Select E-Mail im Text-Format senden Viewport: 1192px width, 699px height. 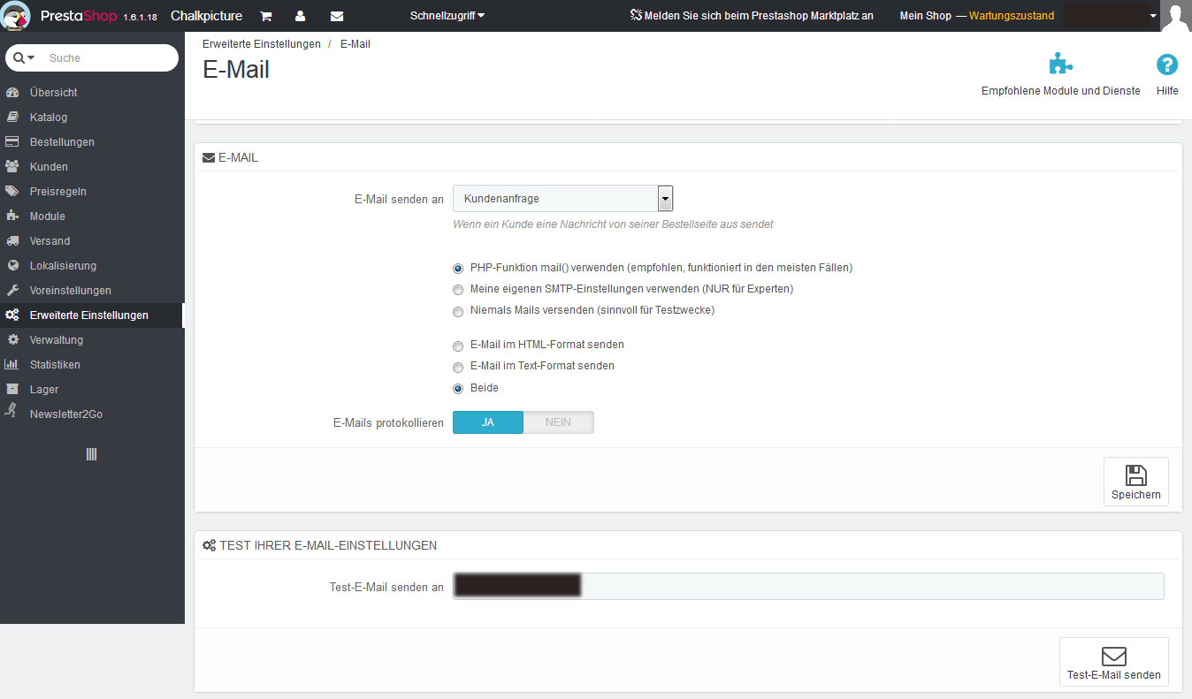(458, 367)
